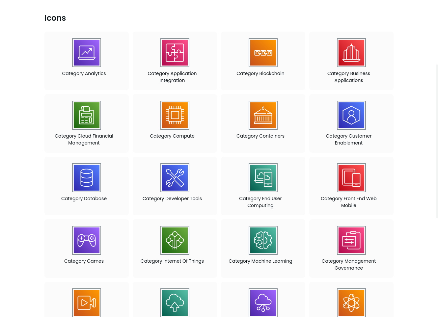The width and height of the screenshot is (438, 317).
Task: Select the "Category Front End Web Mobile" text
Action: click(x=349, y=202)
